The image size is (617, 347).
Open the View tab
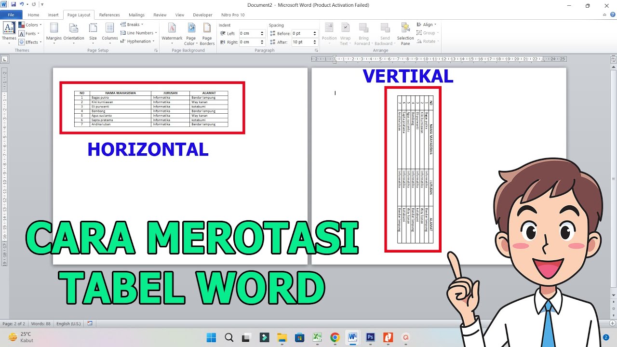[180, 15]
